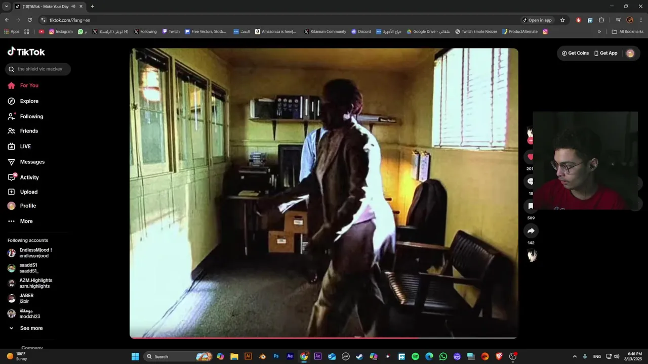Viewport: 648px width, 364px height.
Task: Open Chrome profile avatar in toolbar
Action: coord(630,20)
